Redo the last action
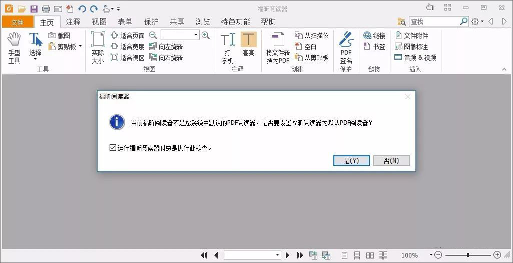The image size is (513, 263). tap(94, 9)
